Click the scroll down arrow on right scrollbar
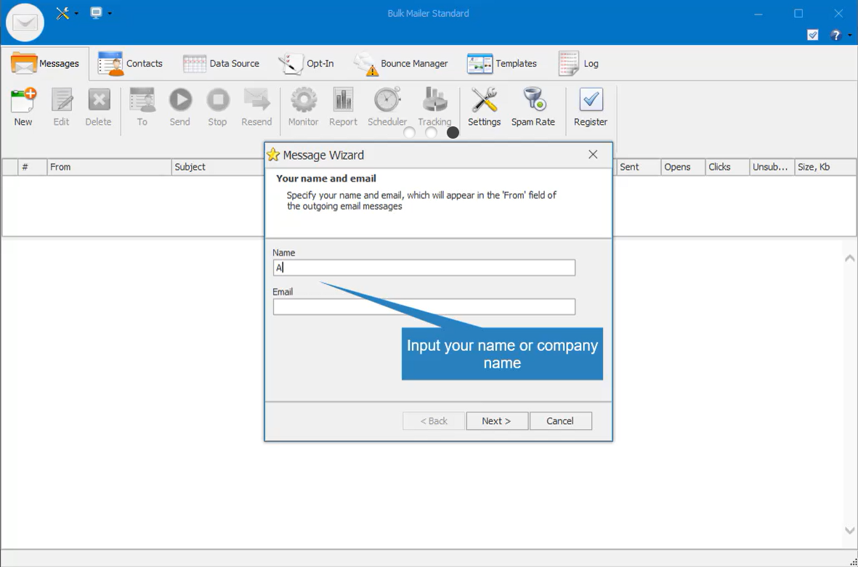Viewport: 858px width, 567px height. (x=849, y=531)
